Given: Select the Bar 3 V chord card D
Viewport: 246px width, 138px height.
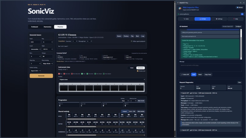Looking at the screenshot, I should click(113, 105).
